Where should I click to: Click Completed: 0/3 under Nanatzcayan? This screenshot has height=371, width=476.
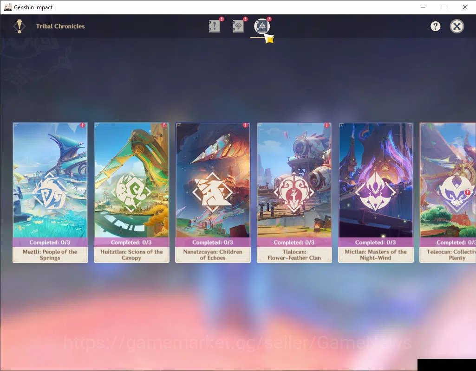pyautogui.click(x=213, y=243)
